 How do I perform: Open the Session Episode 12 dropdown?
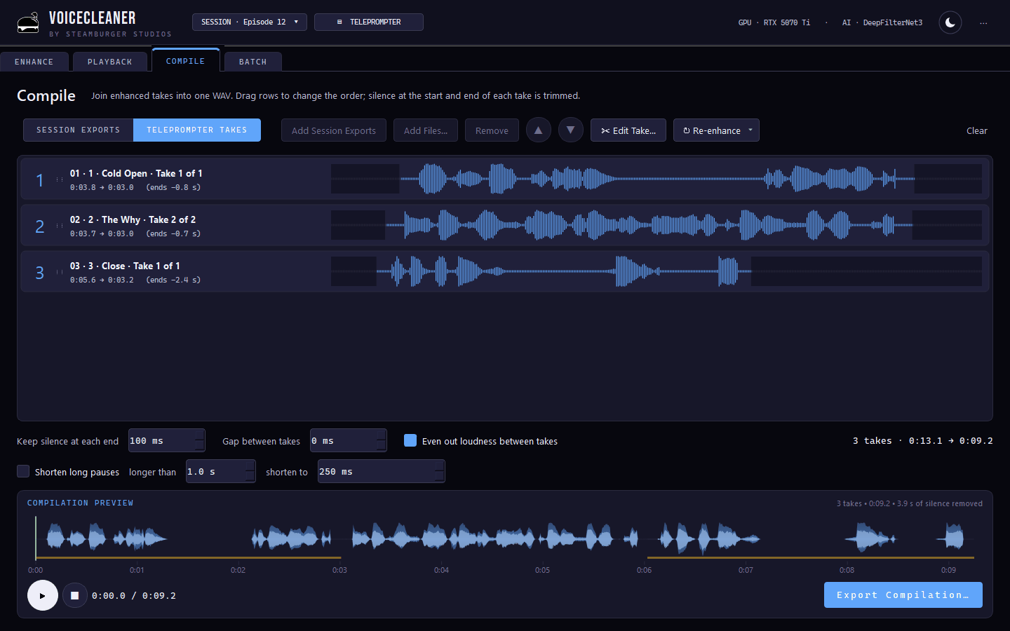250,22
